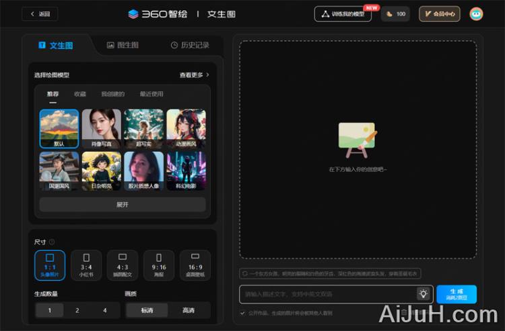The height and width of the screenshot is (331, 505).
Task: Click the example prompt suggestion above input
Action: tap(330, 273)
